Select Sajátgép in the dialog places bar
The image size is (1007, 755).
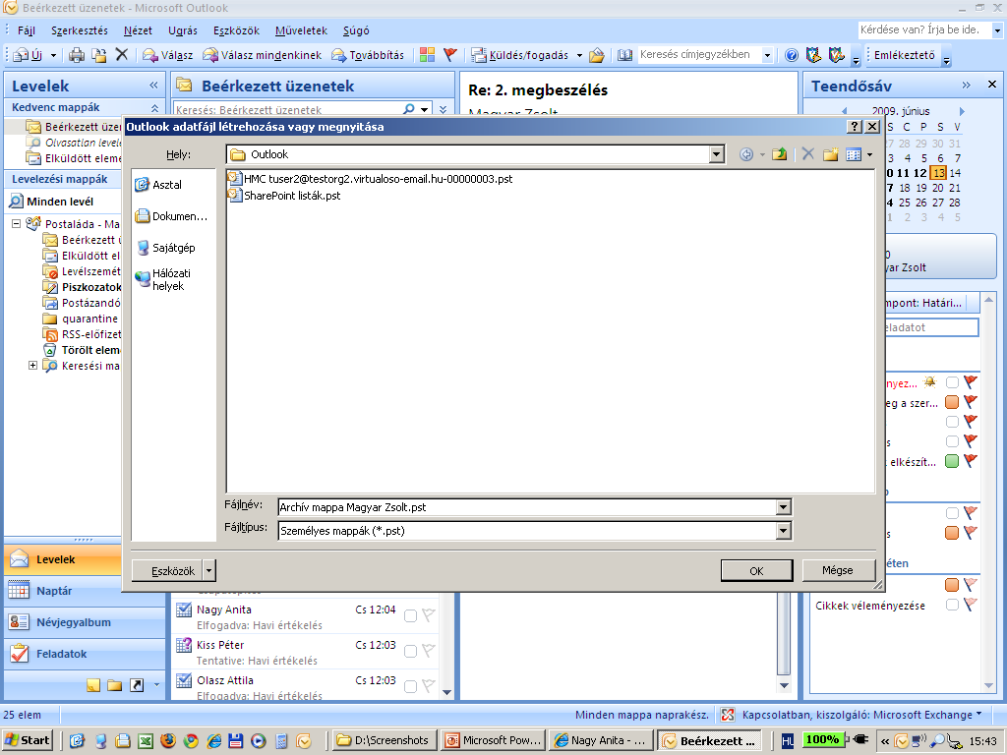click(x=165, y=248)
